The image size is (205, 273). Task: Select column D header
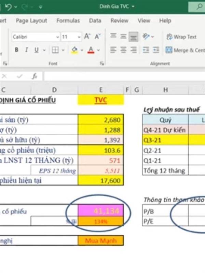coord(54,90)
